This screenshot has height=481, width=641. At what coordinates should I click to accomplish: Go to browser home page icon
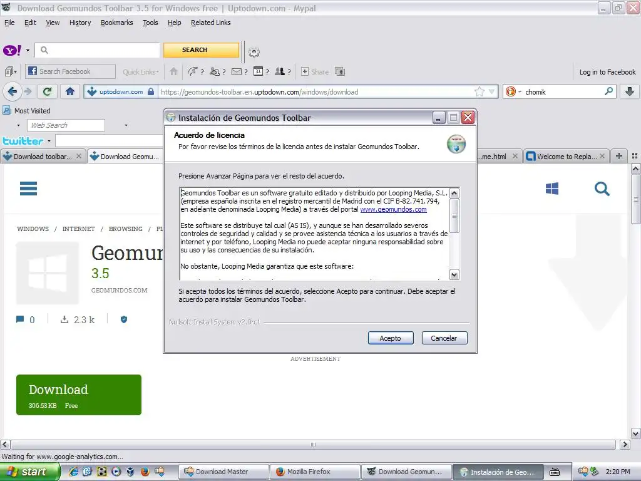point(70,91)
